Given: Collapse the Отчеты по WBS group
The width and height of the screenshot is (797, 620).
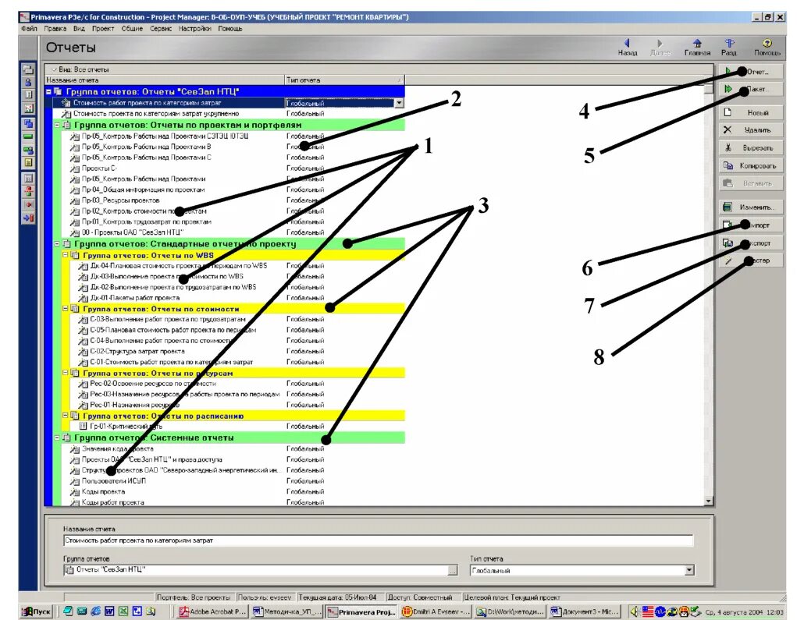Looking at the screenshot, I should tap(66, 255).
